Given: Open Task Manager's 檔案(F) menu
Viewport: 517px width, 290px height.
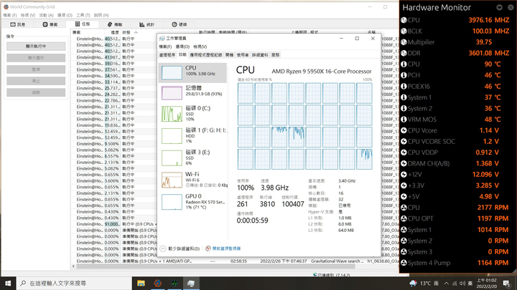Looking at the screenshot, I should 165,47.
